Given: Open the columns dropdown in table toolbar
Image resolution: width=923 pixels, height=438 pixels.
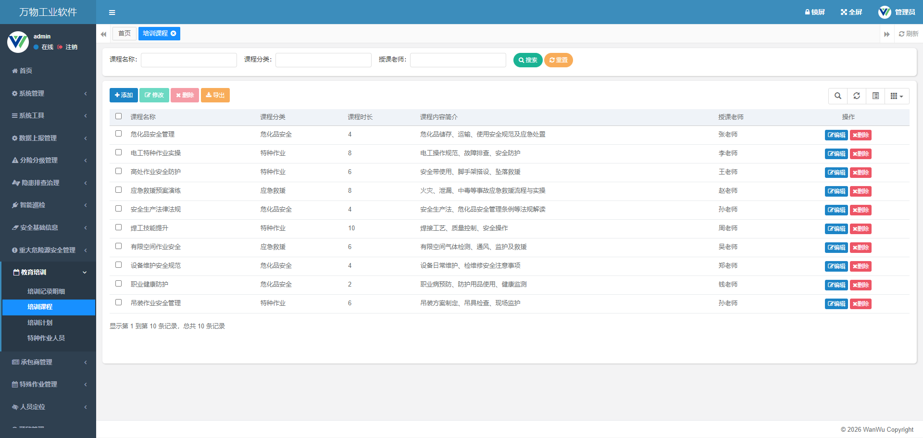Looking at the screenshot, I should pyautogui.click(x=897, y=96).
